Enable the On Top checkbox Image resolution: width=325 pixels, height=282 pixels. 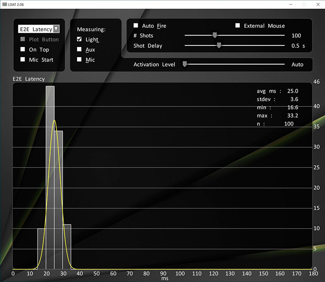click(x=23, y=49)
